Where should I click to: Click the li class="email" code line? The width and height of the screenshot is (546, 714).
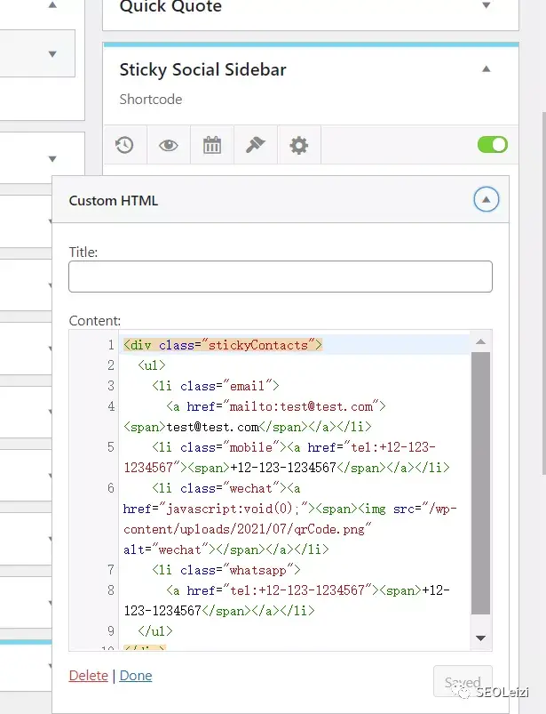[216, 386]
